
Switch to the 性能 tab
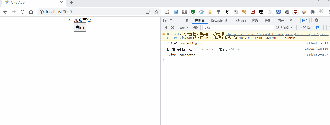point(268,20)
